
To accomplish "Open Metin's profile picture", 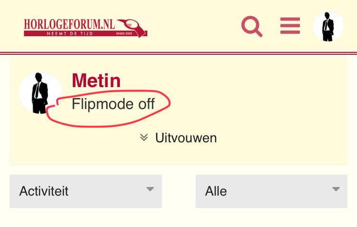I will click(40, 92).
